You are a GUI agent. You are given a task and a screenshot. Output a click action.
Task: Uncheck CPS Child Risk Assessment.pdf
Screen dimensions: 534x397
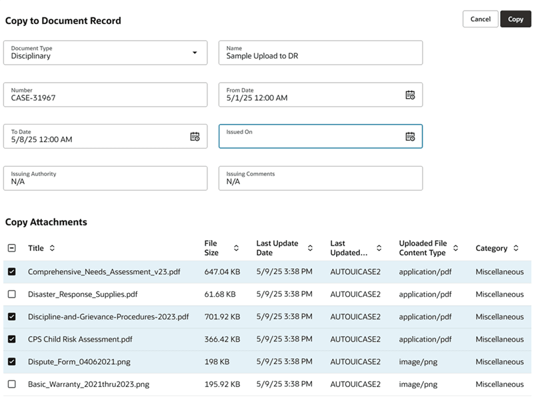pyautogui.click(x=11, y=339)
